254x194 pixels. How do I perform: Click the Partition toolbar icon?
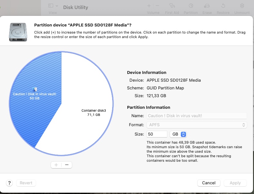tap(190, 6)
